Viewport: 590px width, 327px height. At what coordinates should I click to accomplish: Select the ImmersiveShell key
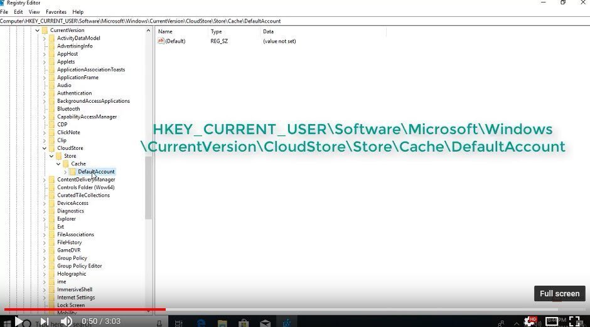coord(75,289)
